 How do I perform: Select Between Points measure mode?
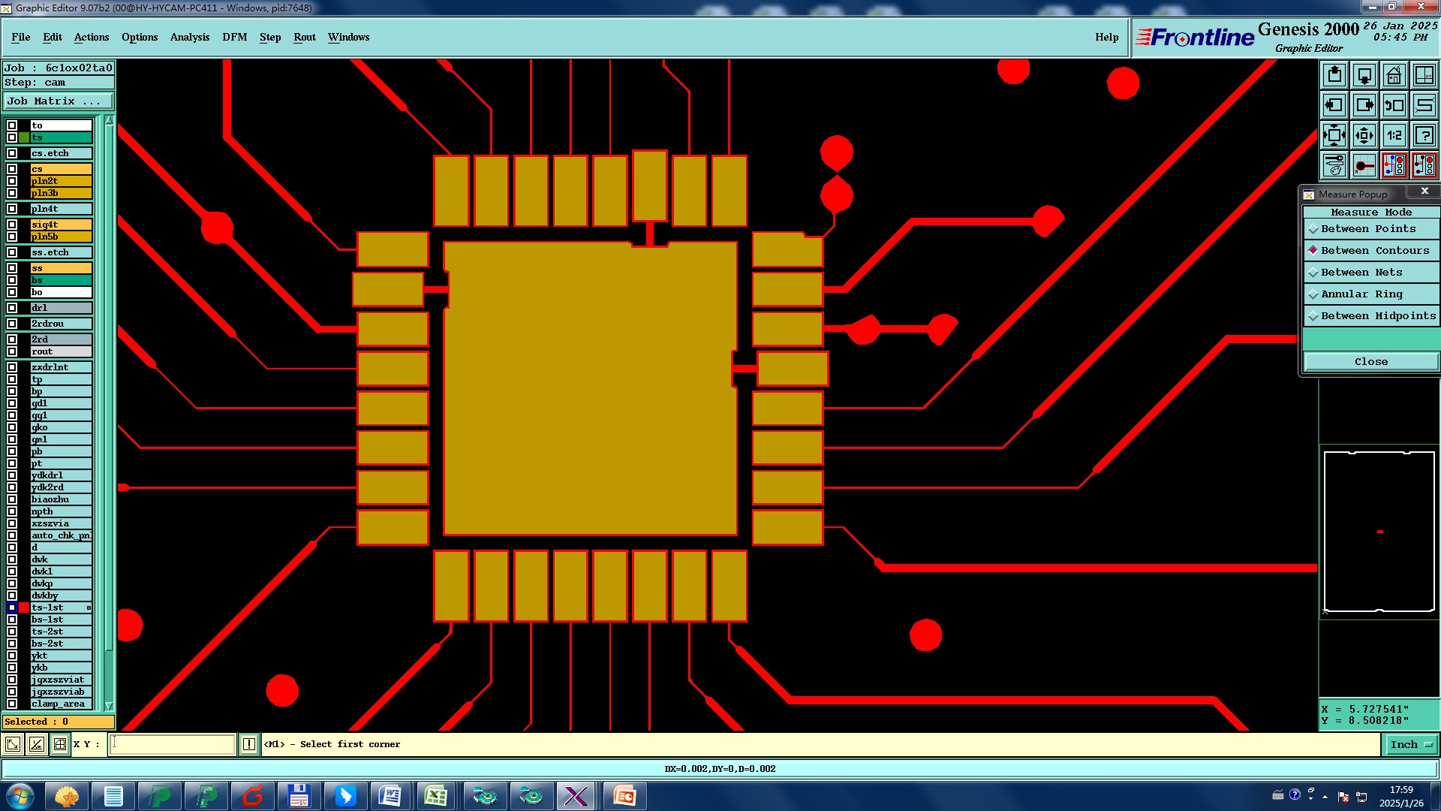(x=1369, y=229)
